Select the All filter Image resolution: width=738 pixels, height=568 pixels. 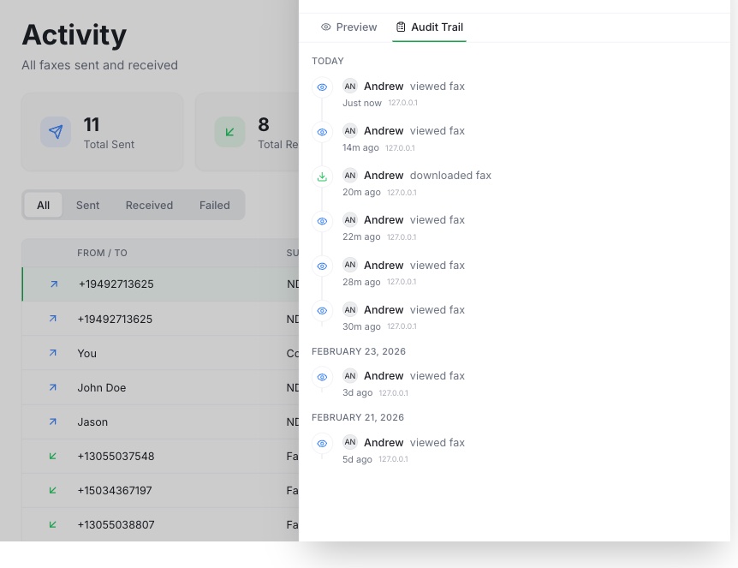click(x=44, y=205)
